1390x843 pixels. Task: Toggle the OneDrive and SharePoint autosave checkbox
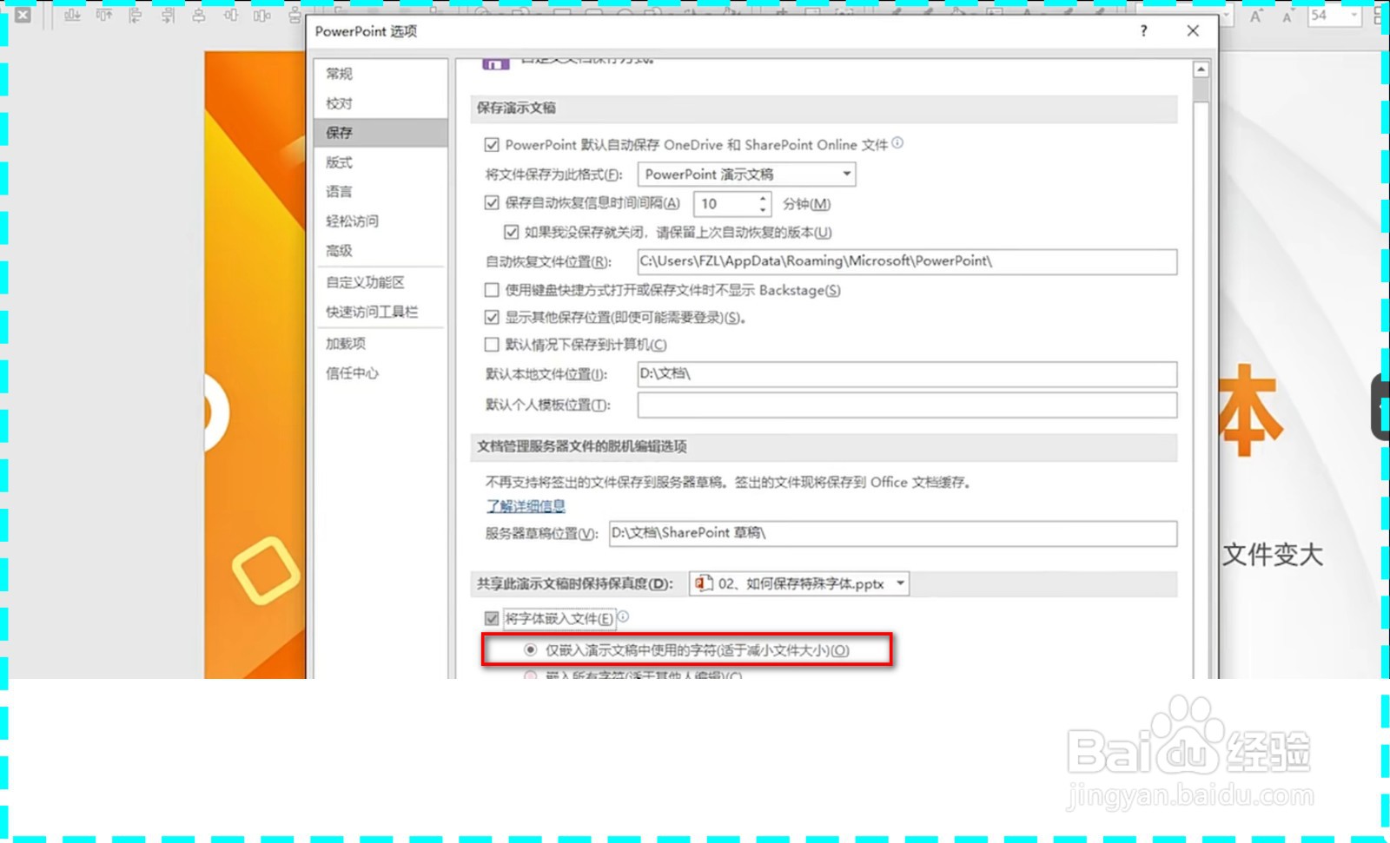[x=492, y=145]
